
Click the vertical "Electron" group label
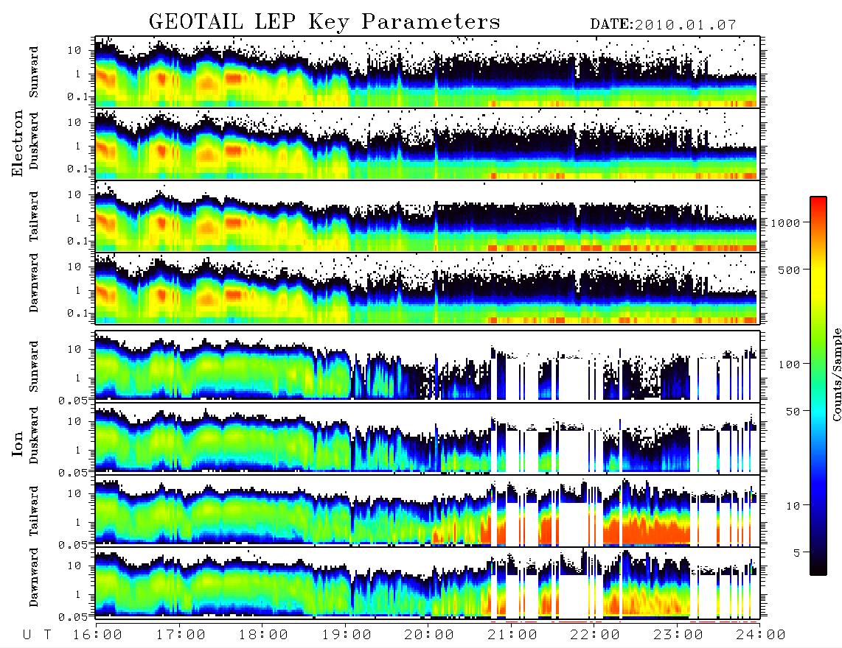click(18, 144)
